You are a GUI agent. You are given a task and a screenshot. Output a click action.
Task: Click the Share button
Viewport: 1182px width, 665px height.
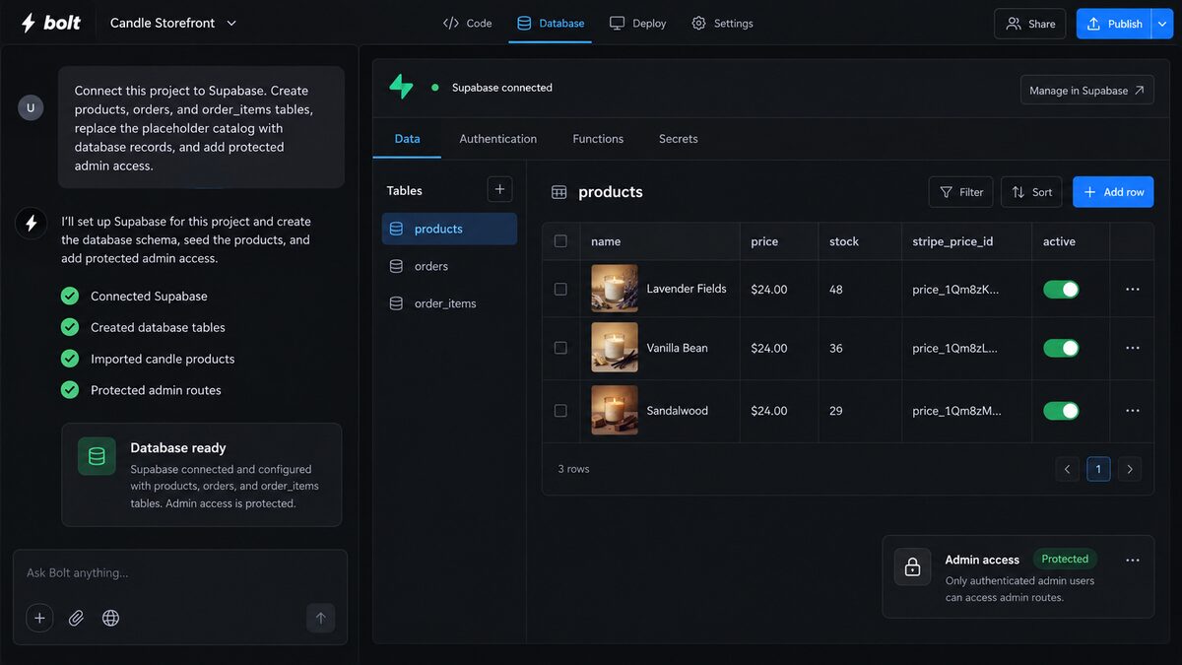pos(1030,24)
